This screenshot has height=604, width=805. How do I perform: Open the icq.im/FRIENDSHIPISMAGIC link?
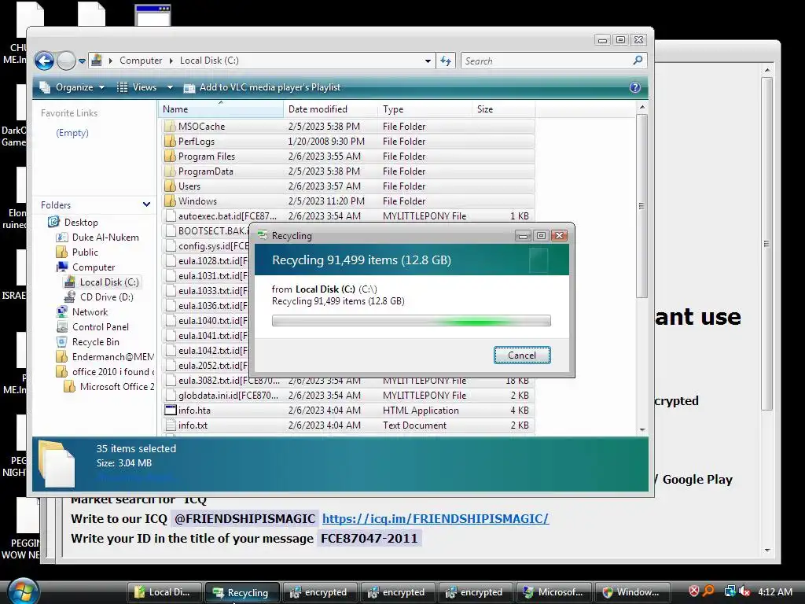pyautogui.click(x=435, y=518)
